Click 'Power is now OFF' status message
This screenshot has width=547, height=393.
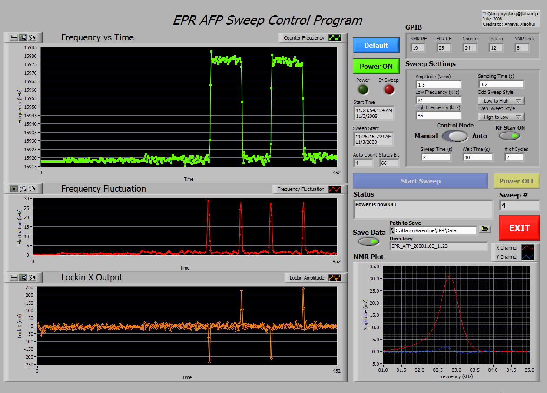pos(376,204)
